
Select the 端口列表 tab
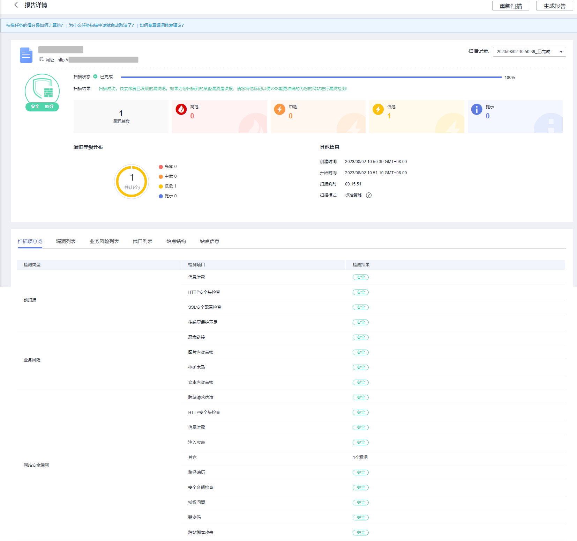click(142, 241)
